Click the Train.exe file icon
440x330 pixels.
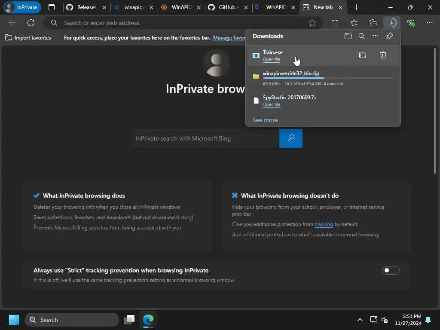[x=256, y=55]
